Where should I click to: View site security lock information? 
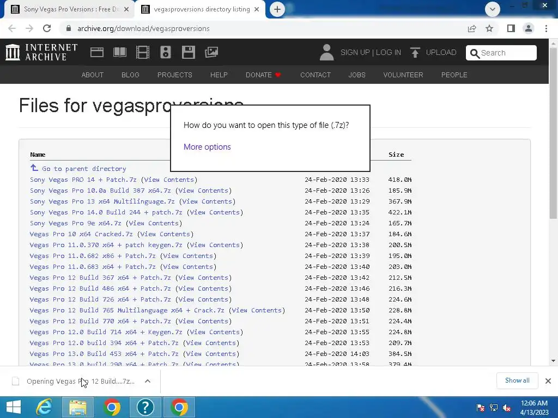[x=69, y=28]
